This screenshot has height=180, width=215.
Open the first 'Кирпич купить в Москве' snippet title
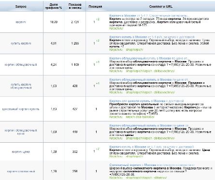pyautogui.click(x=128, y=37)
